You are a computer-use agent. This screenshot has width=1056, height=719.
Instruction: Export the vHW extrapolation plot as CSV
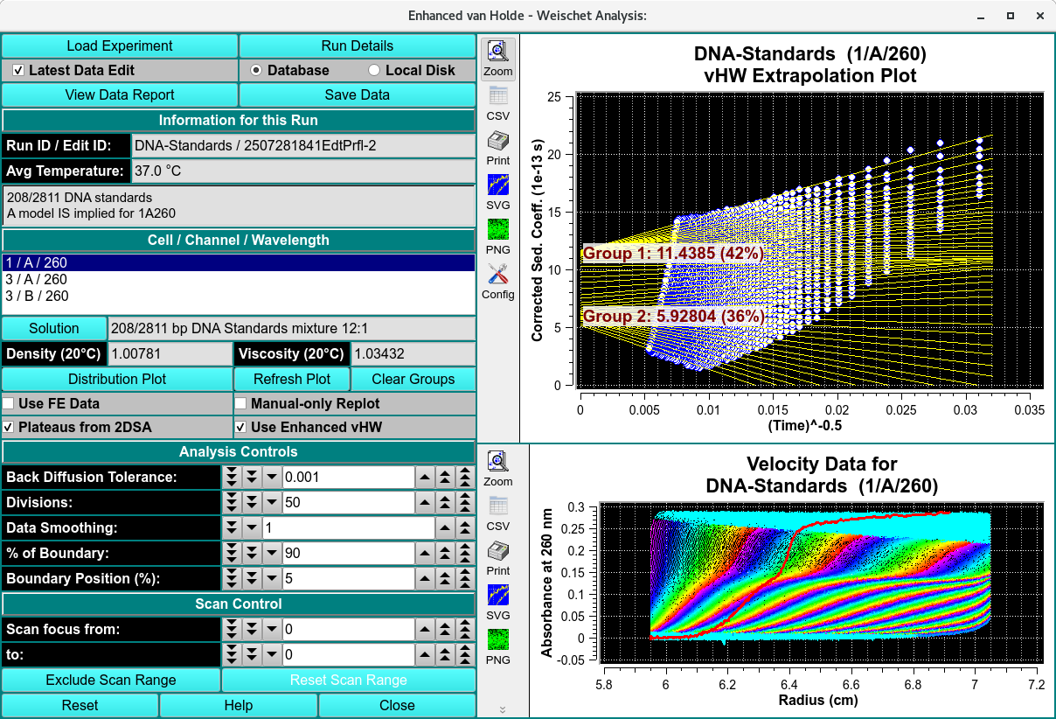click(x=498, y=102)
